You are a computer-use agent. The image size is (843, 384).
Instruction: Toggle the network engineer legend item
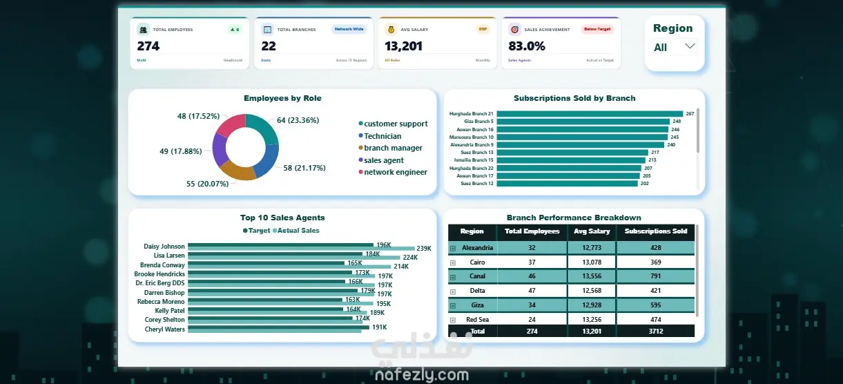click(393, 172)
